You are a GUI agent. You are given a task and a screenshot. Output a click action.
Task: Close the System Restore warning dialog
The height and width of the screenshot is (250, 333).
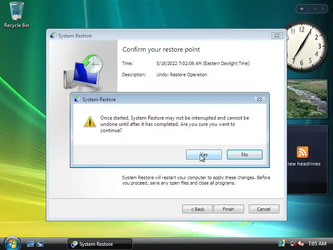[x=259, y=99]
